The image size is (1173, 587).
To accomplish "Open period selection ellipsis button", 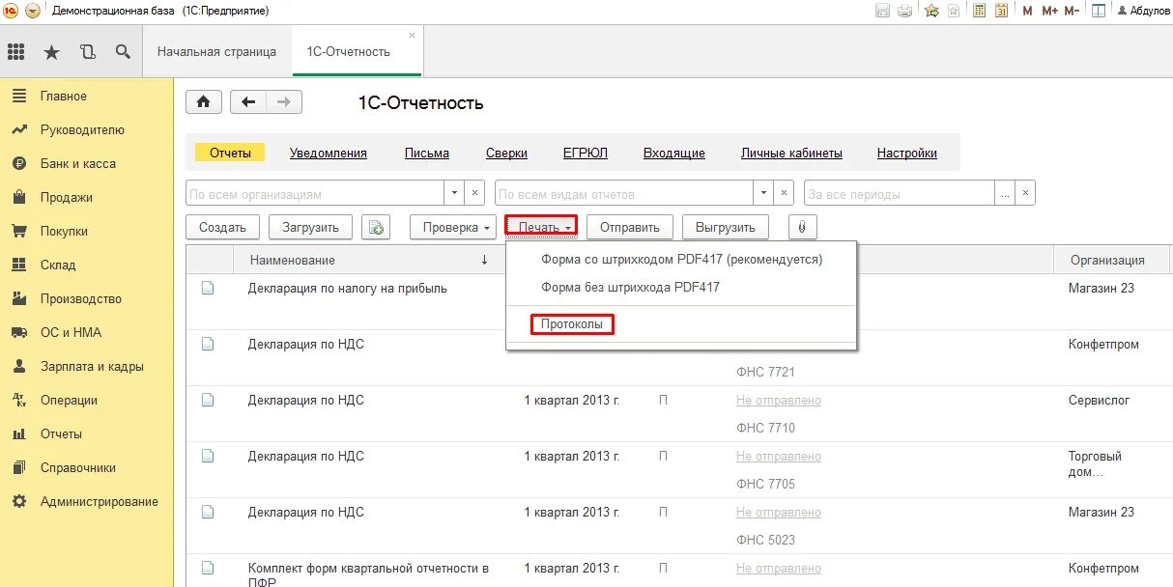I will click(x=1006, y=193).
